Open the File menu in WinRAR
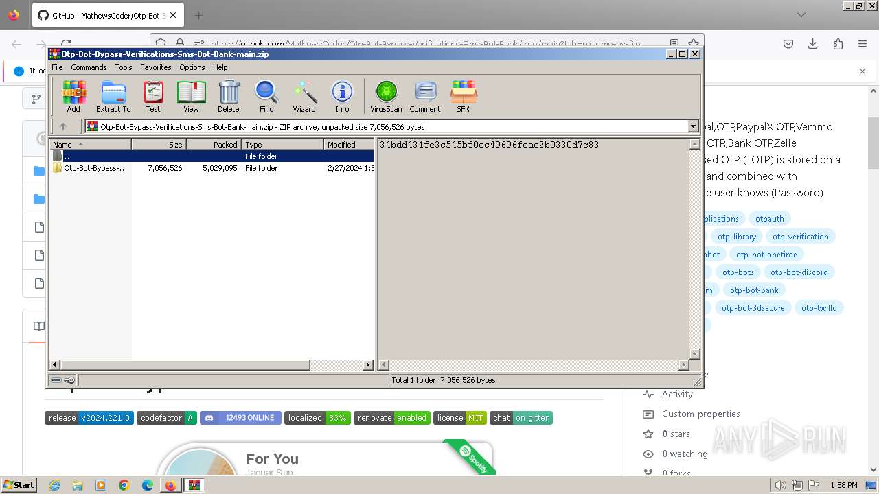Viewport: 879px width, 494px height. [57, 67]
